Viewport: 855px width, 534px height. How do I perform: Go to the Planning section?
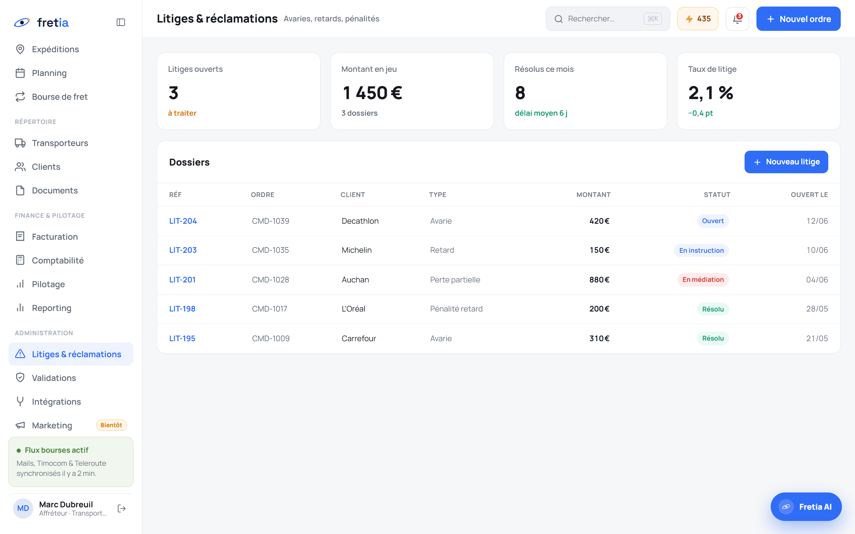point(71,73)
